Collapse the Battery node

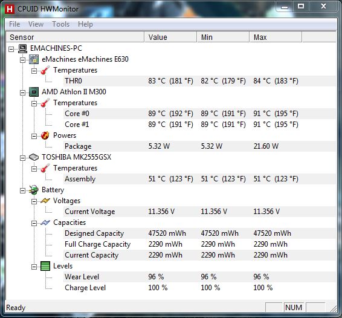23,191
